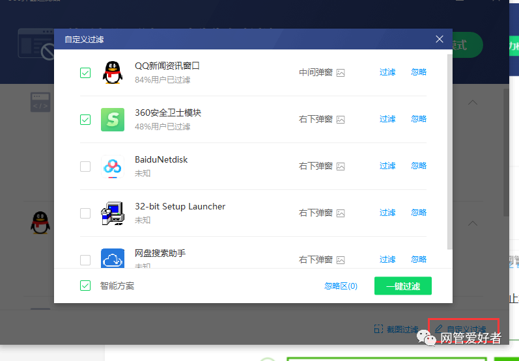Click the green 一键过滤 button
519x361 pixels.
tap(403, 286)
